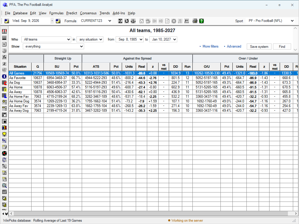Open the Trends menu
The width and height of the screenshot is (299, 224).
point(105,13)
